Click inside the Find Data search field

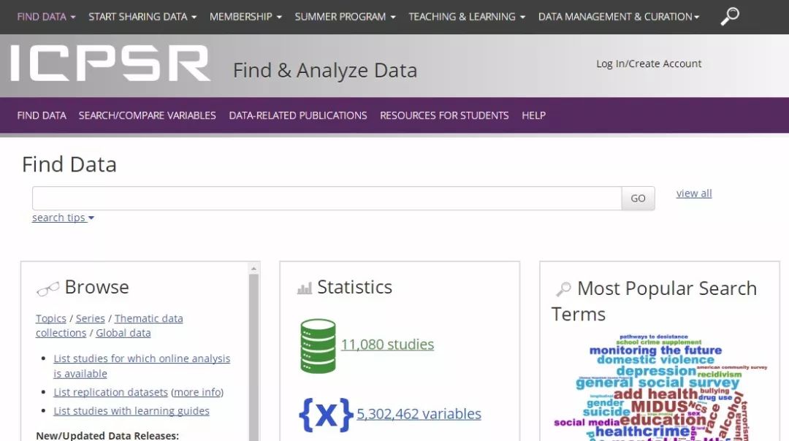click(327, 199)
